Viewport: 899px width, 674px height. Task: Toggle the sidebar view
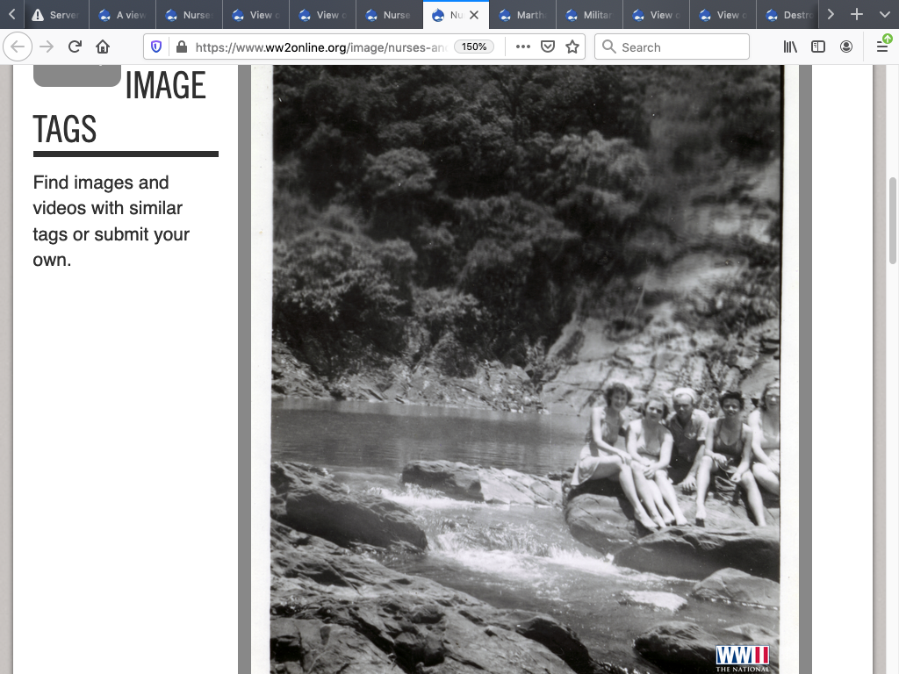coord(818,47)
